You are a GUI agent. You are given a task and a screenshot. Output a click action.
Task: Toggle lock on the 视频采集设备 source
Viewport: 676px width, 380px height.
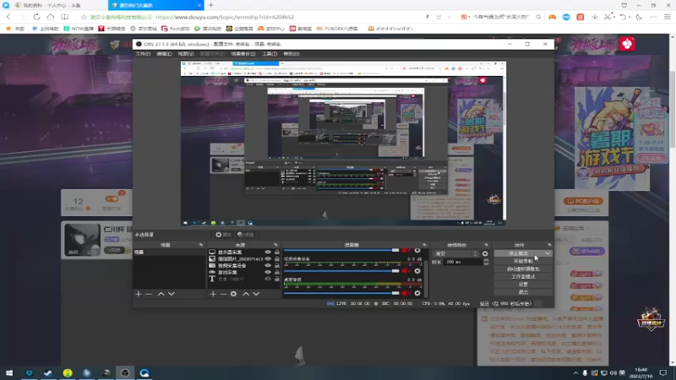click(x=277, y=265)
